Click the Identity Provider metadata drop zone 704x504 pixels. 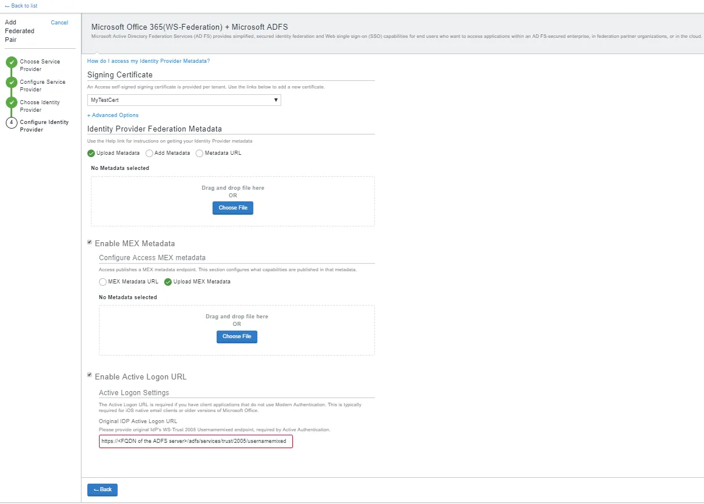(233, 201)
